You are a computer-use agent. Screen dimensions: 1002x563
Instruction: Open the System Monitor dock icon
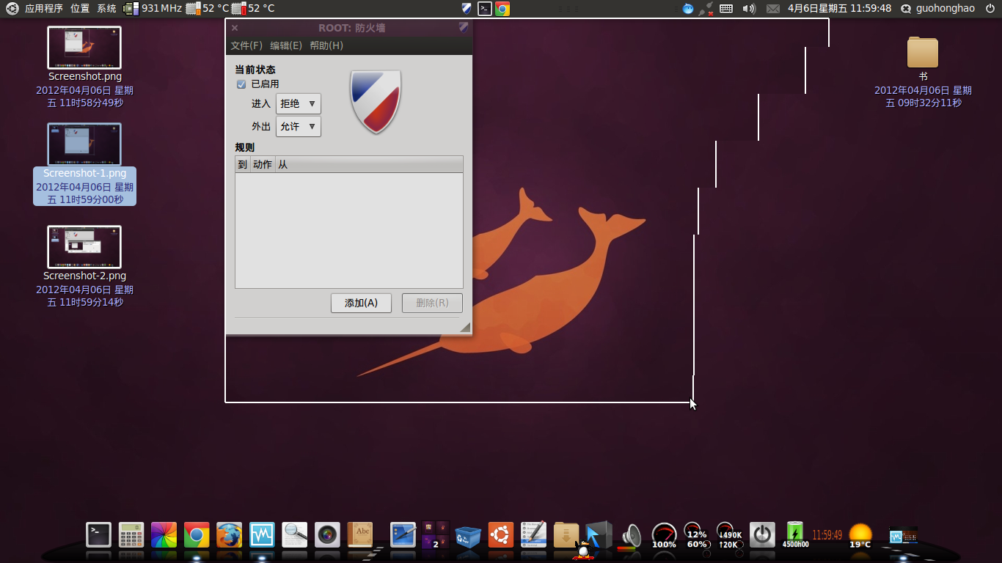[x=262, y=534]
